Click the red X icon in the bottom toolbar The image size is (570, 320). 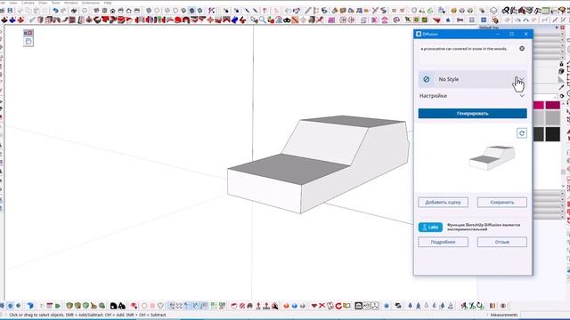tap(322, 306)
